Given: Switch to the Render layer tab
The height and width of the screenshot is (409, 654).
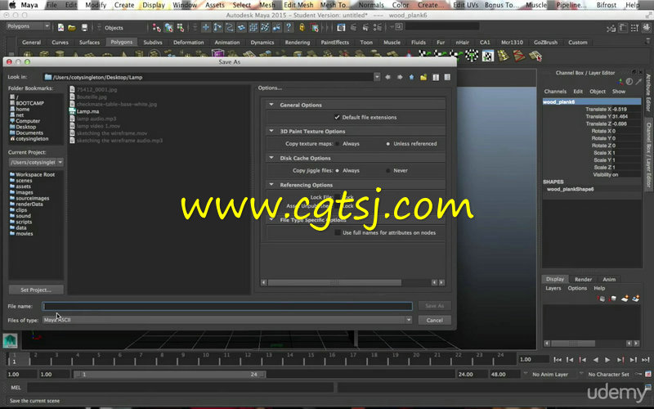Looking at the screenshot, I should (583, 279).
